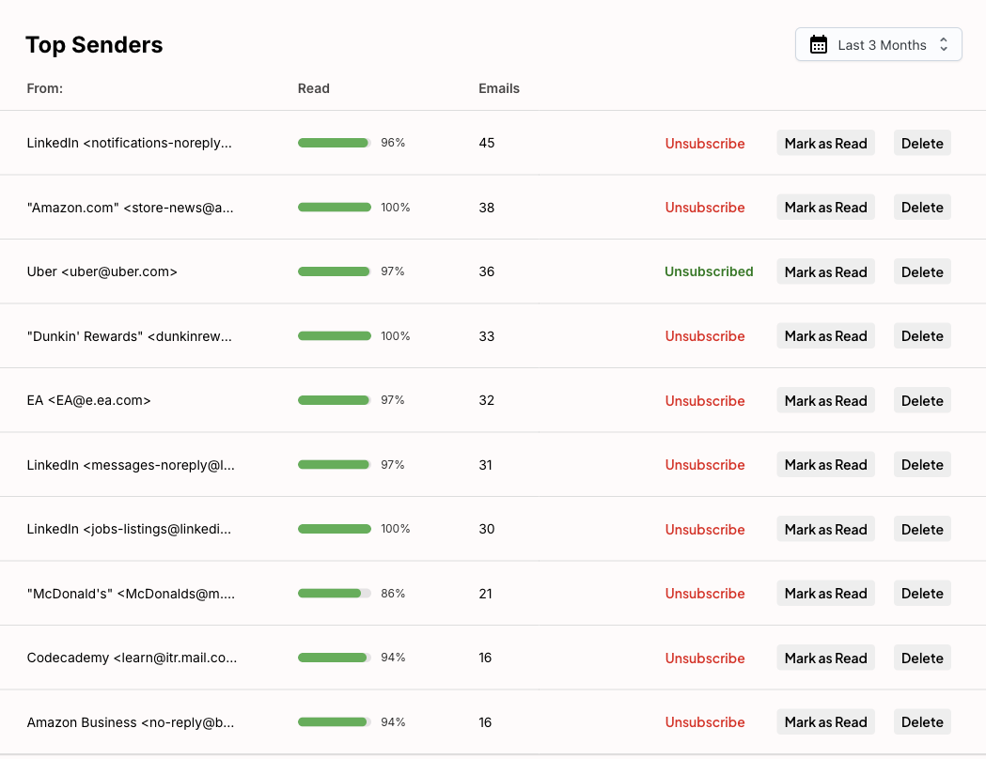Image resolution: width=986 pixels, height=759 pixels.
Task: Open the Last 3 Months dropdown
Action: 879,44
